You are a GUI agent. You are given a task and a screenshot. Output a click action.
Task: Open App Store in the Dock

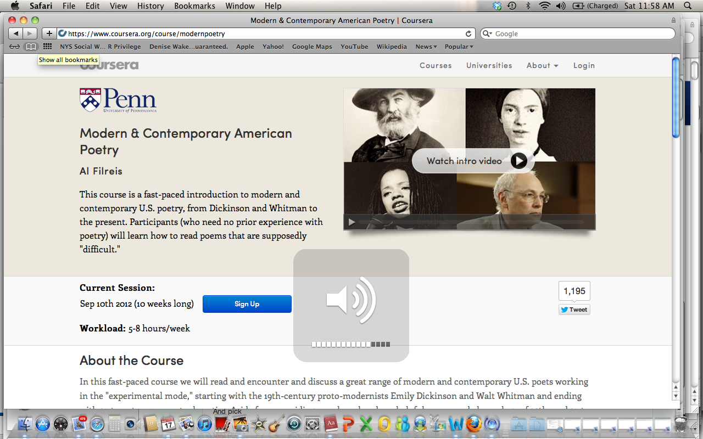[x=43, y=424]
